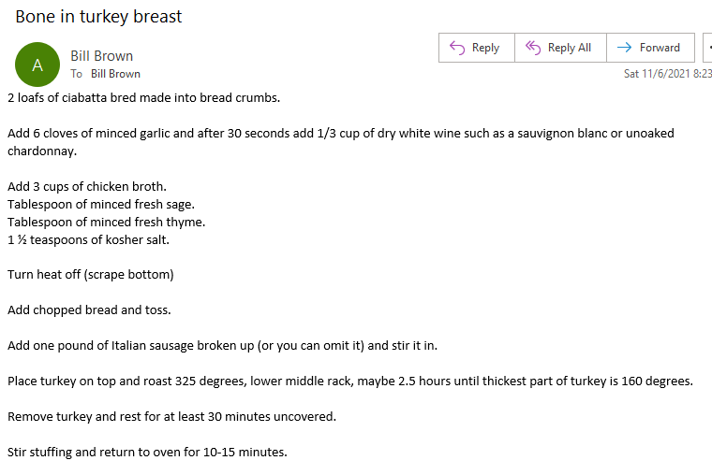712x475 pixels.
Task: Open more actions button beside Forward
Action: point(707,48)
